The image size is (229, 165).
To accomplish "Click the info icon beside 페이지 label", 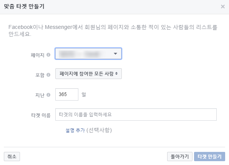I will click(x=48, y=55).
